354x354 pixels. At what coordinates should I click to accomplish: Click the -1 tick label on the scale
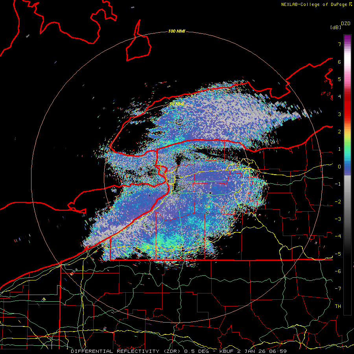(x=338, y=184)
